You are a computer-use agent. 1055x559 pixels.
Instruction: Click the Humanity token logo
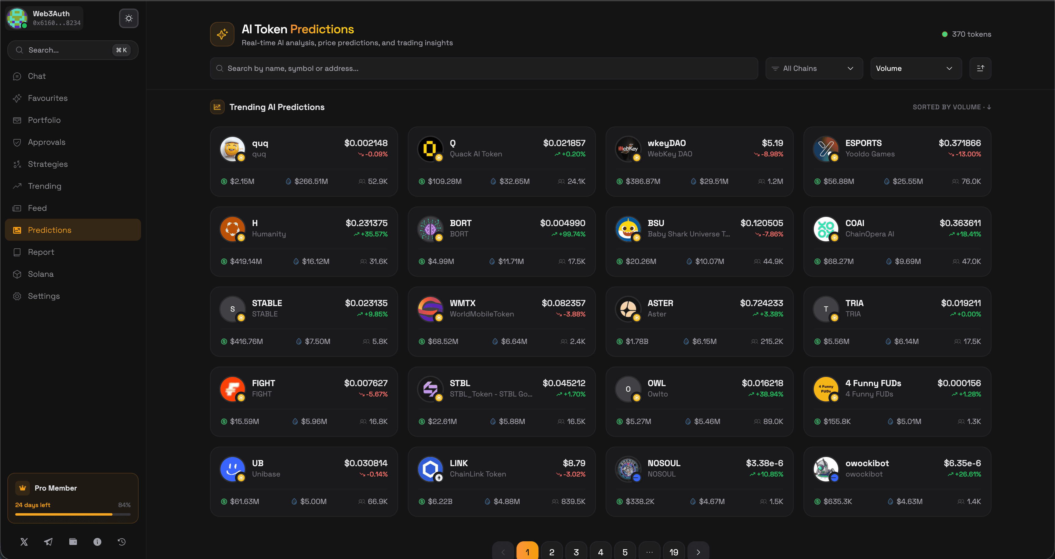click(x=232, y=229)
